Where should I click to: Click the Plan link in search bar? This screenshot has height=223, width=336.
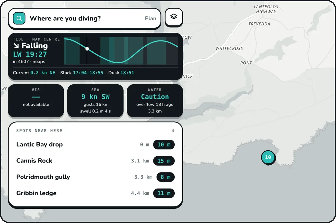(x=150, y=18)
